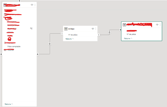The image size is (167, 107).
Task: Collapse the green-outlined table with Réduire
Action: point(128,38)
